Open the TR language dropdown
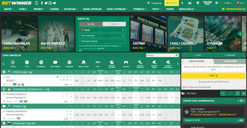Image resolution: width=247 pixels, height=128 pixels. tap(241, 3)
